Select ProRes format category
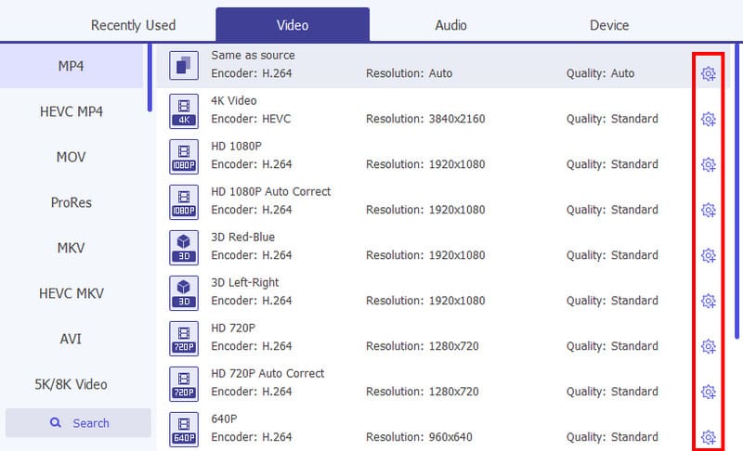The image size is (743, 451). click(x=72, y=202)
